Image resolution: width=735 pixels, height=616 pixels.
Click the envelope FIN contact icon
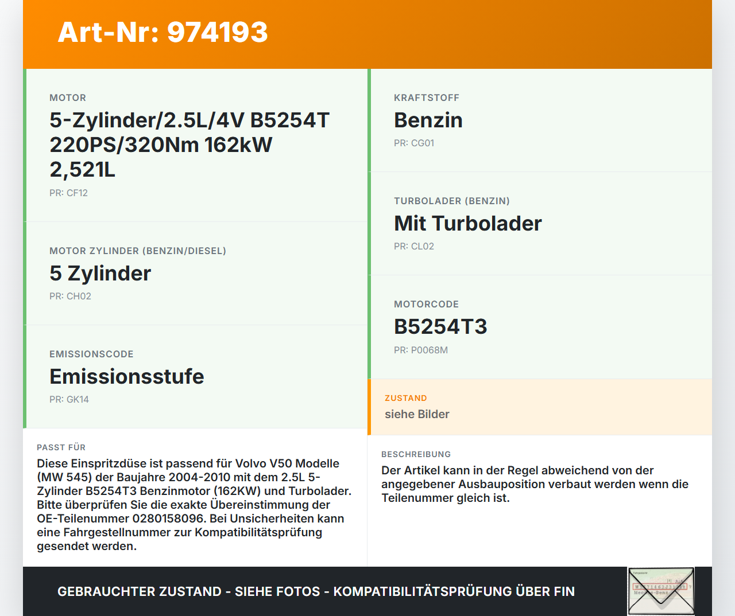tap(660, 591)
